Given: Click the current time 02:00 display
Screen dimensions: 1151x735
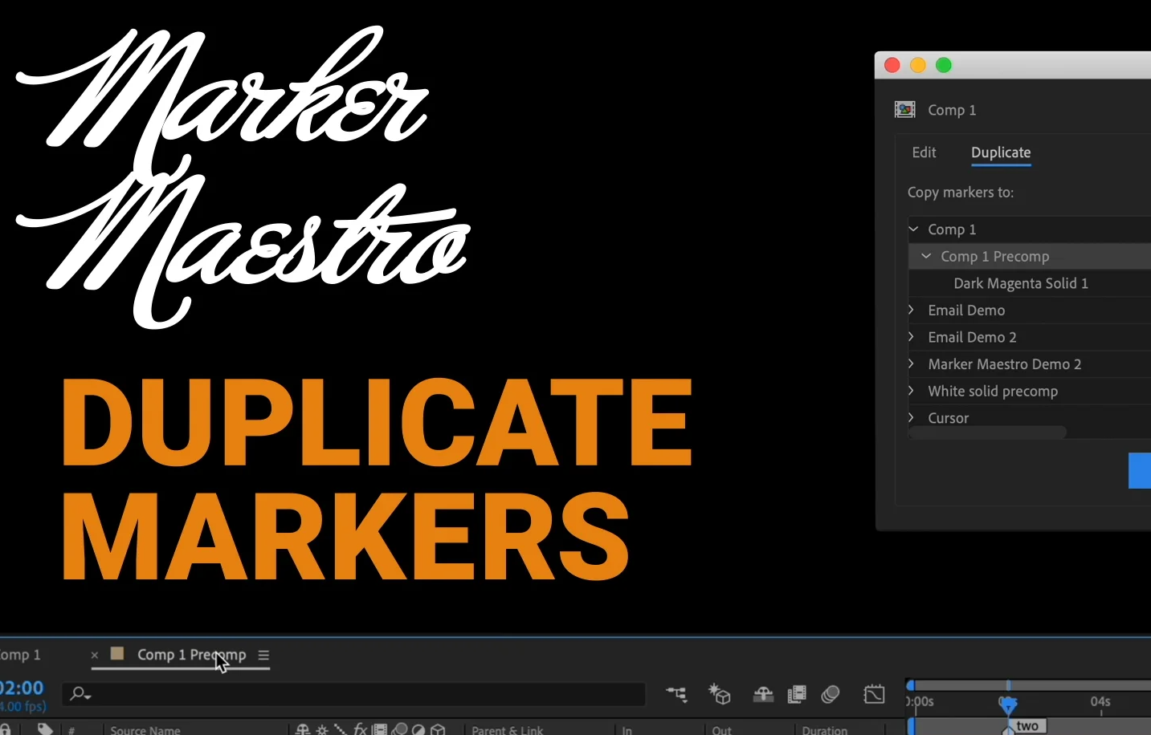Looking at the screenshot, I should pyautogui.click(x=22, y=688).
